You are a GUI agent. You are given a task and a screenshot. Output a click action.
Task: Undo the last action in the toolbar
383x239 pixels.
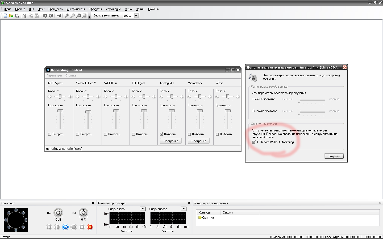pyautogui.click(x=45, y=16)
